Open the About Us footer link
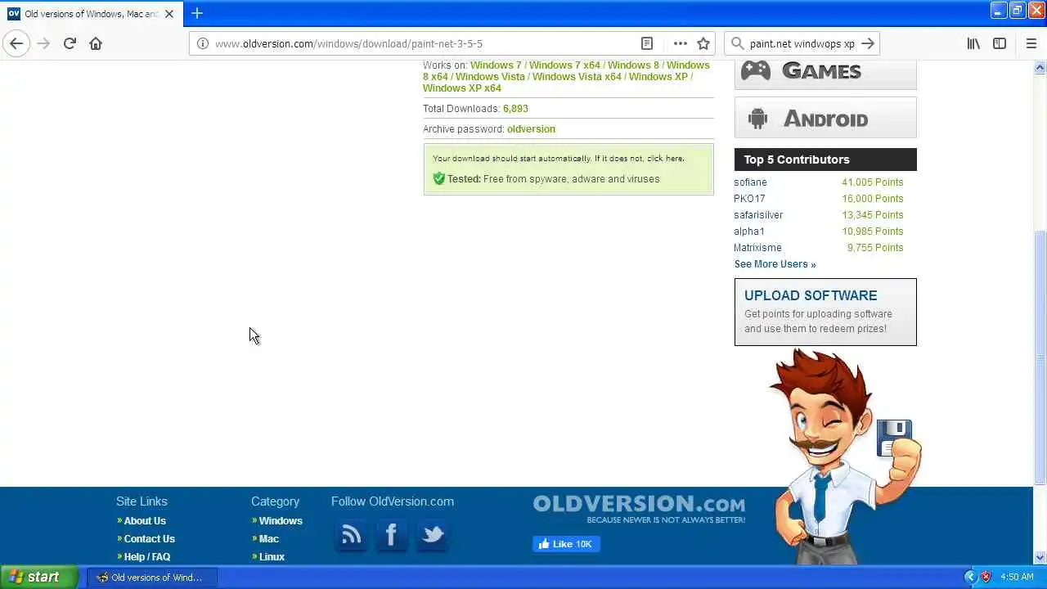The width and height of the screenshot is (1047, 589). [x=145, y=521]
